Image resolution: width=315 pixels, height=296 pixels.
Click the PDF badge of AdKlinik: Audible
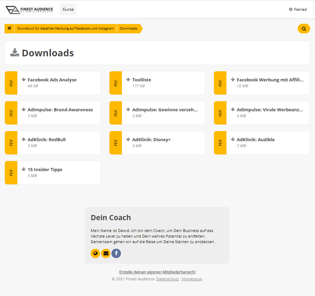click(x=220, y=143)
